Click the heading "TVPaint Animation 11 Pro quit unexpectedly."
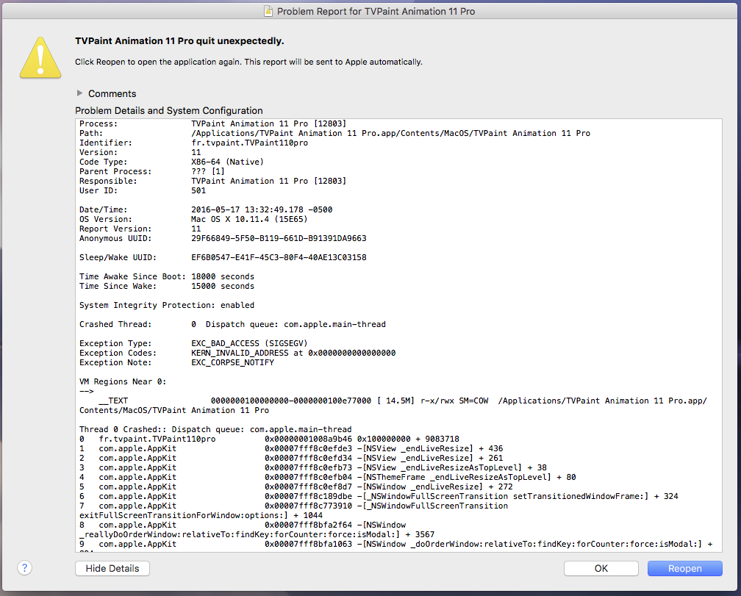741x596 pixels. coord(179,41)
